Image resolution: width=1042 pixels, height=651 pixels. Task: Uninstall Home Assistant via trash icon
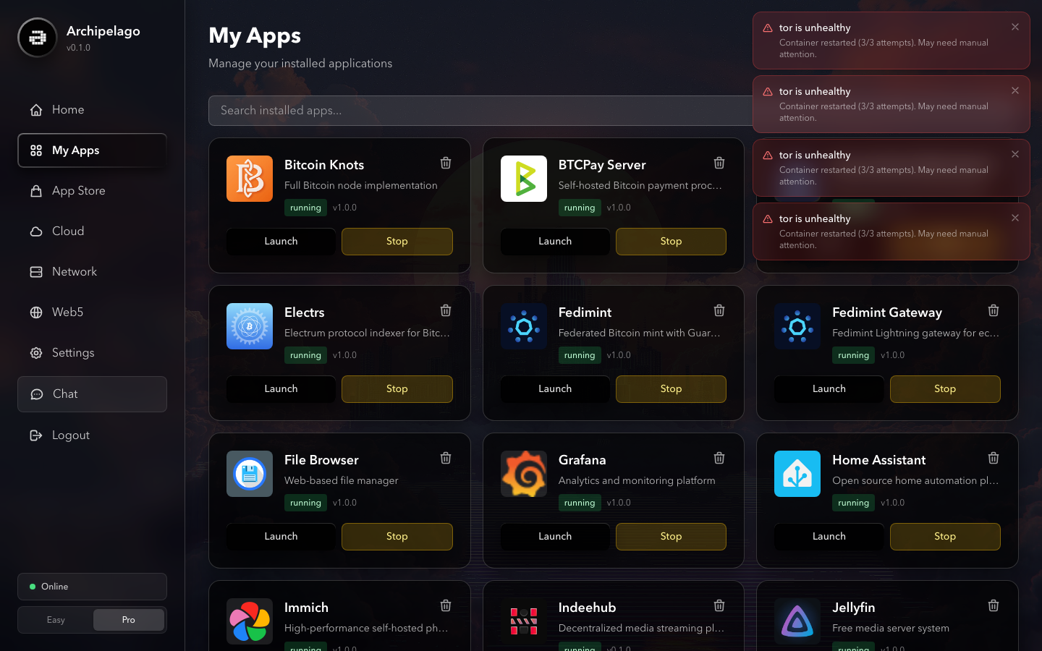pos(994,458)
